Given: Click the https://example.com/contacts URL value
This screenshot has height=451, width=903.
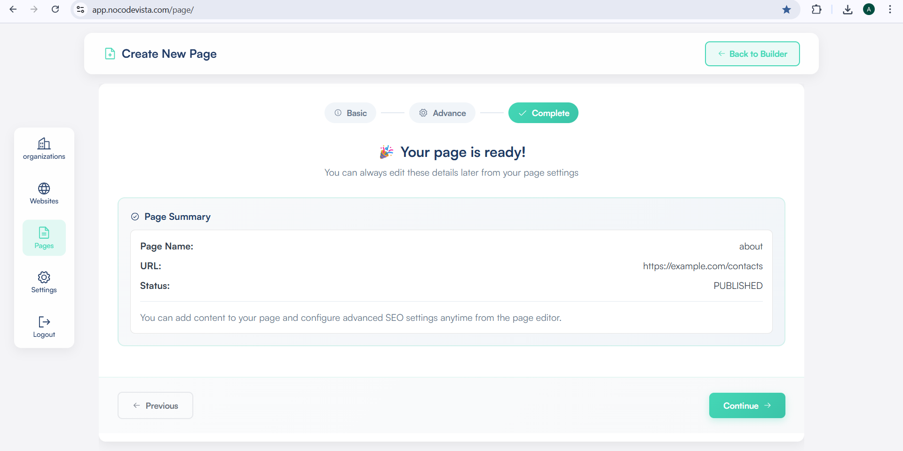Looking at the screenshot, I should (703, 266).
